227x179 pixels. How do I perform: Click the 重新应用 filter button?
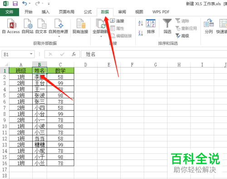[x=186, y=28]
